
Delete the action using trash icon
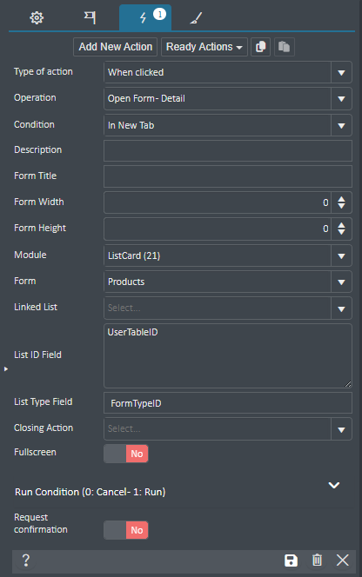(x=317, y=560)
